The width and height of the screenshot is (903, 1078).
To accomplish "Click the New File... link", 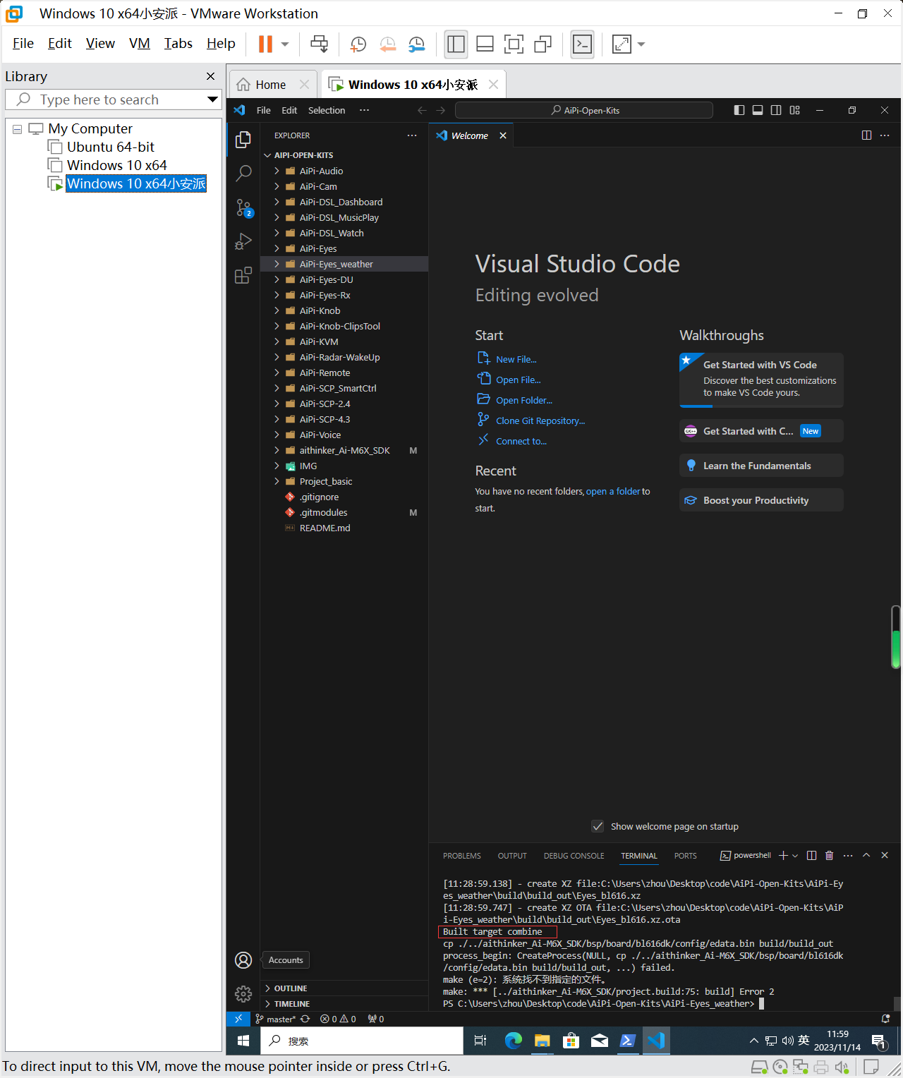I will [x=516, y=359].
